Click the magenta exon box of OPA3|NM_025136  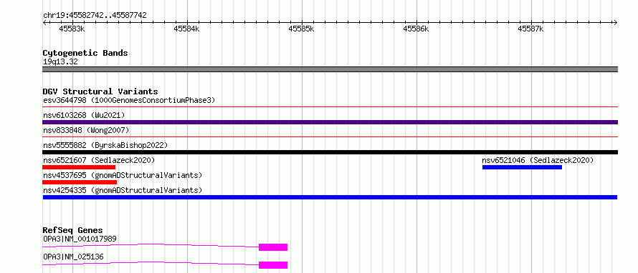pos(273,265)
